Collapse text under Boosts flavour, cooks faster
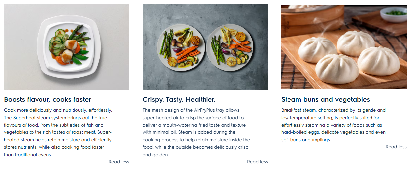Image resolution: width=412 pixels, height=169 pixels. [119, 162]
